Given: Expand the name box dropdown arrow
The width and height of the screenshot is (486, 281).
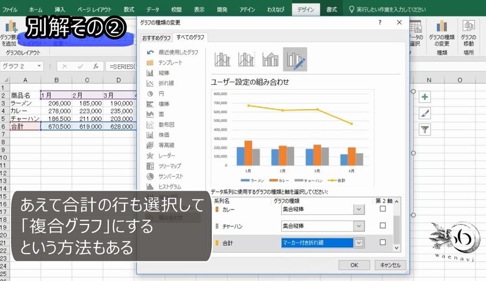Looking at the screenshot, I should (39, 66).
